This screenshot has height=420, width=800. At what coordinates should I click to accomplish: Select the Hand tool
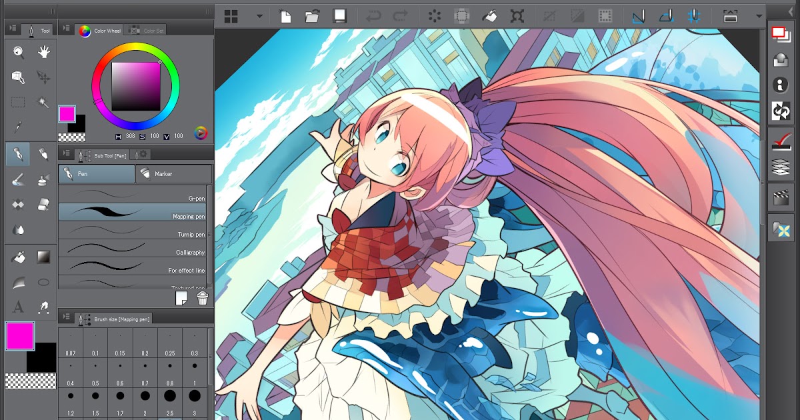43,53
